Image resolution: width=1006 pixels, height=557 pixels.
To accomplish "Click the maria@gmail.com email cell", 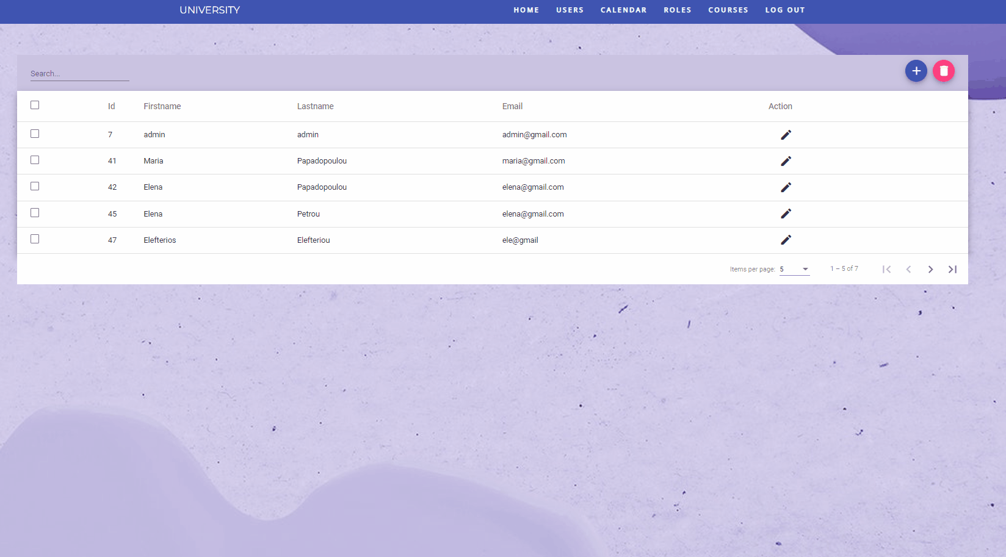I will click(x=534, y=161).
